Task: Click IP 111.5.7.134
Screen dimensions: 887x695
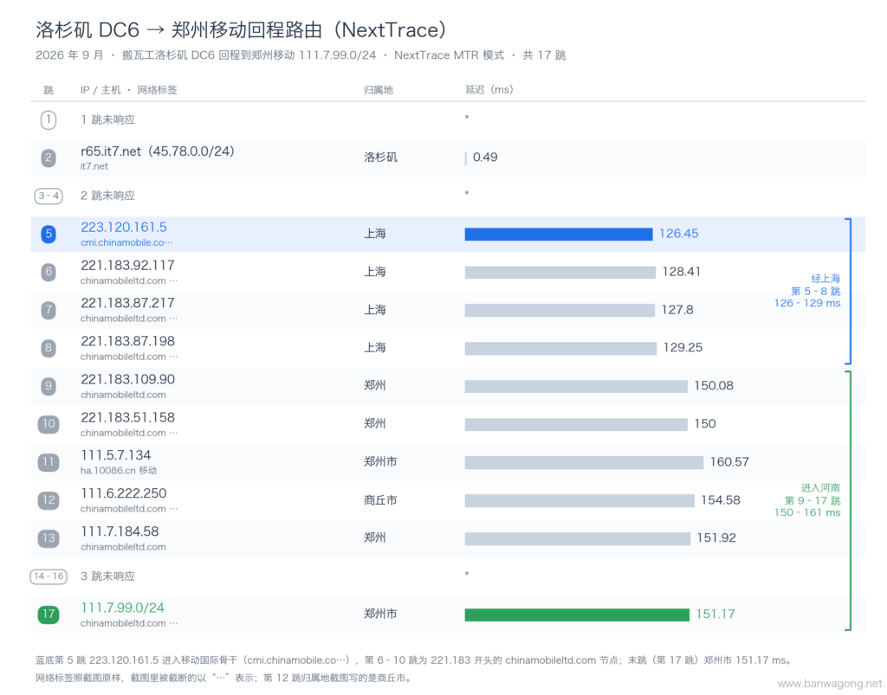Action: pyautogui.click(x=115, y=455)
